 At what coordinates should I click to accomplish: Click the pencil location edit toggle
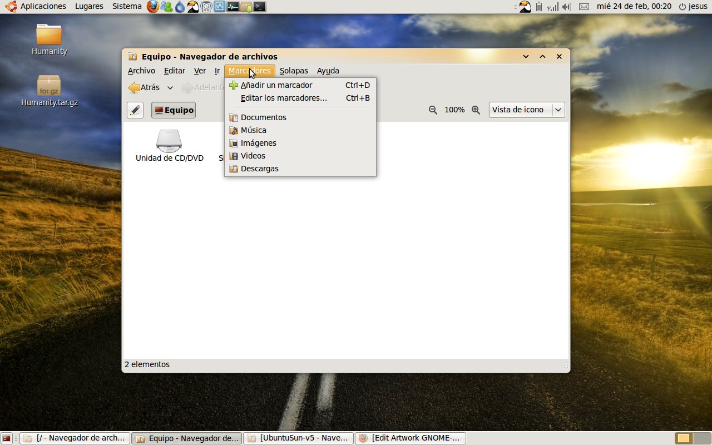click(135, 110)
